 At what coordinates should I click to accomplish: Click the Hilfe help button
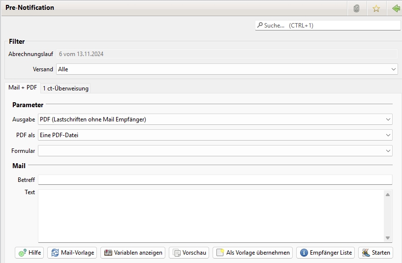coord(30,253)
